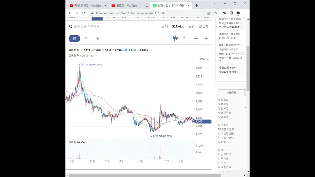Click the horizontal scrollbar at page bottom
This screenshot has width=315, height=177.
coord(145,175)
